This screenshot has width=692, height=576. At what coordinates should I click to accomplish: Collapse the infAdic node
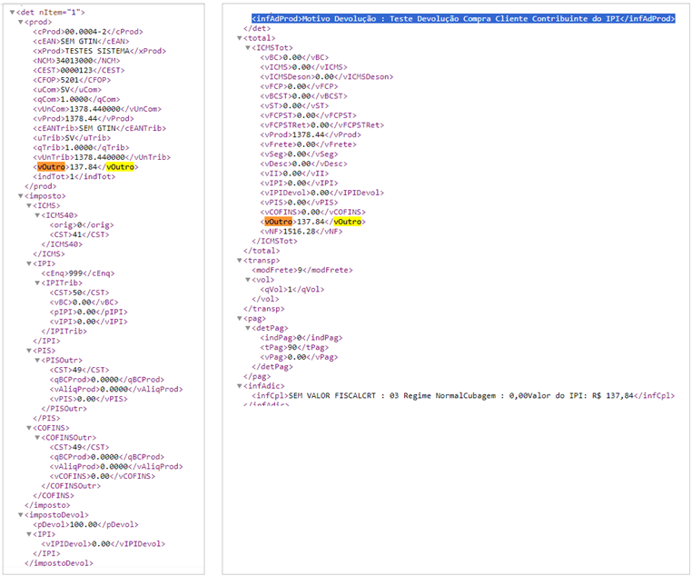[x=240, y=385]
